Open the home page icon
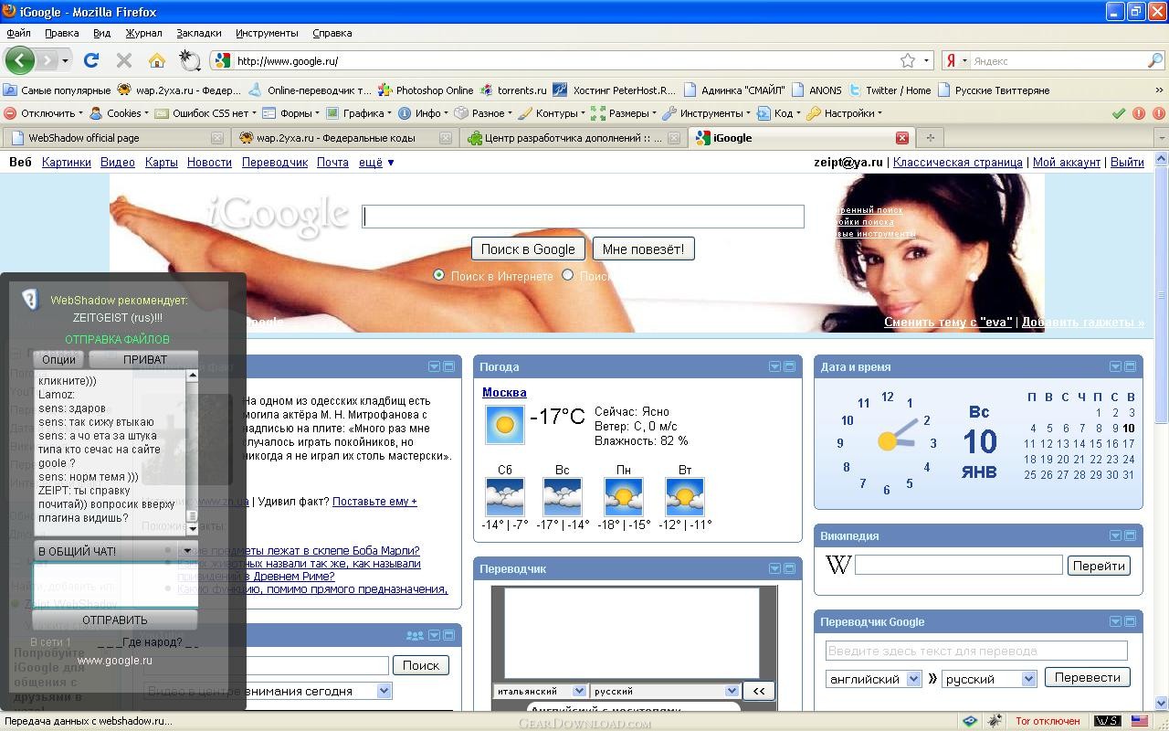 tap(157, 60)
